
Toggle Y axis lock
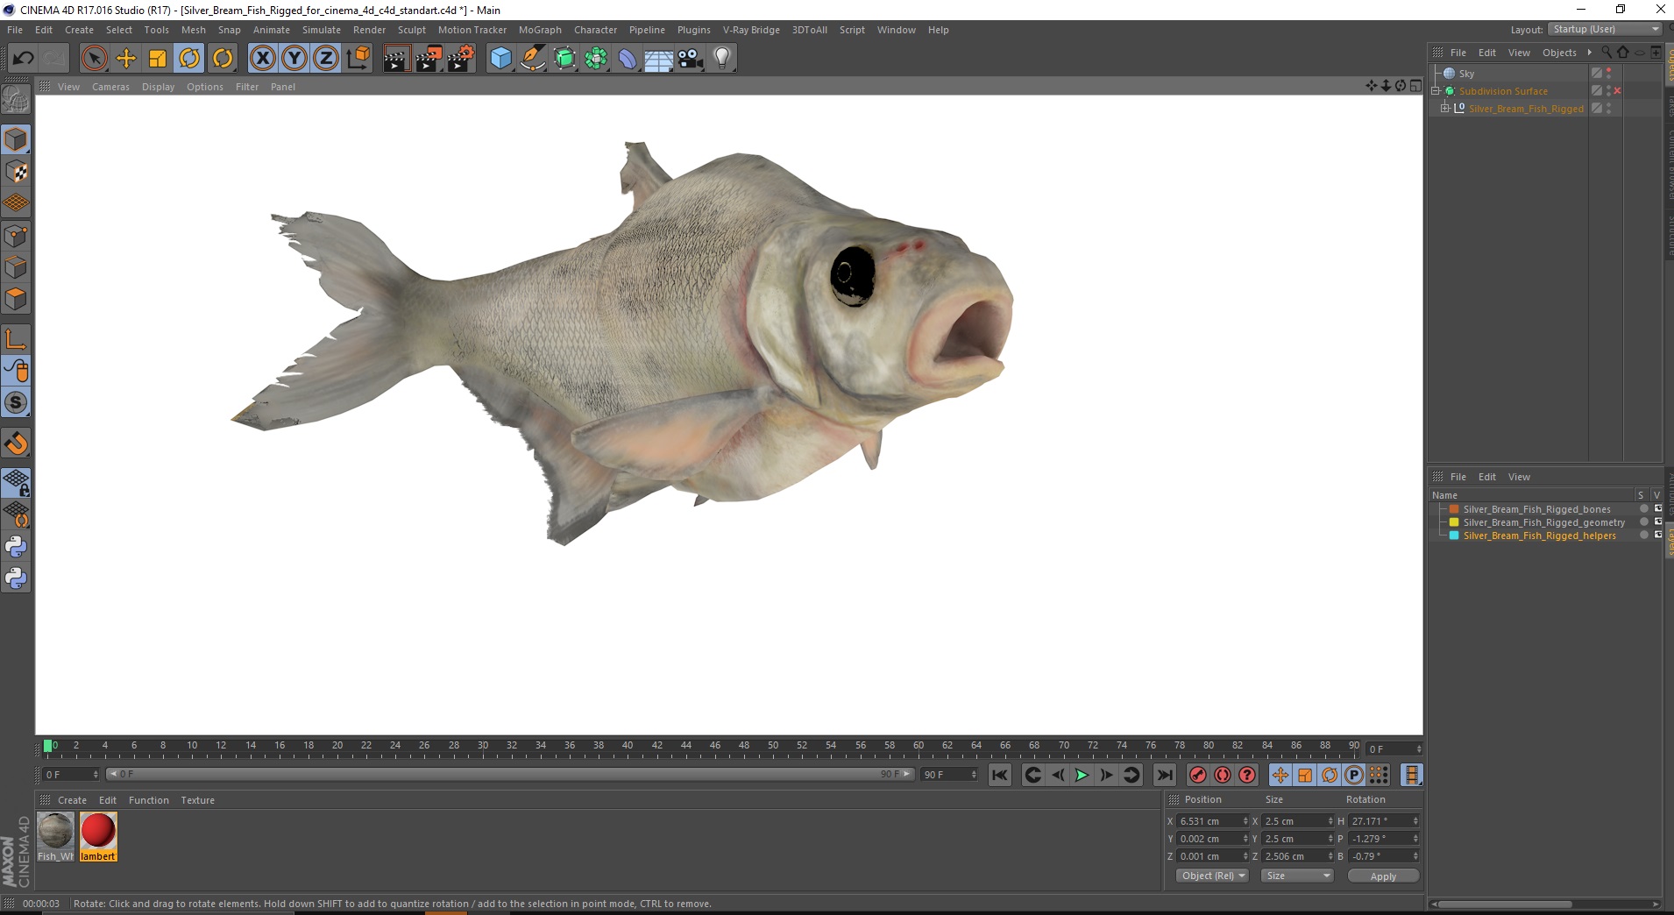point(294,59)
